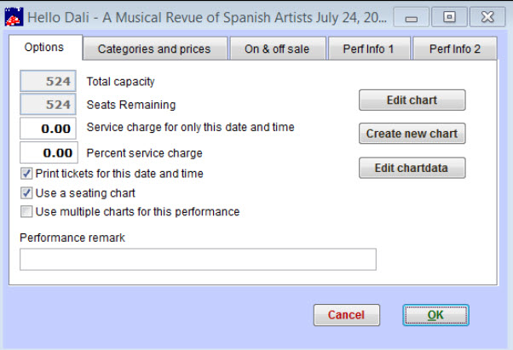Viewport: 513px width, 350px height.
Task: Minimize the Hello Dali dialog window
Action: [x=412, y=17]
